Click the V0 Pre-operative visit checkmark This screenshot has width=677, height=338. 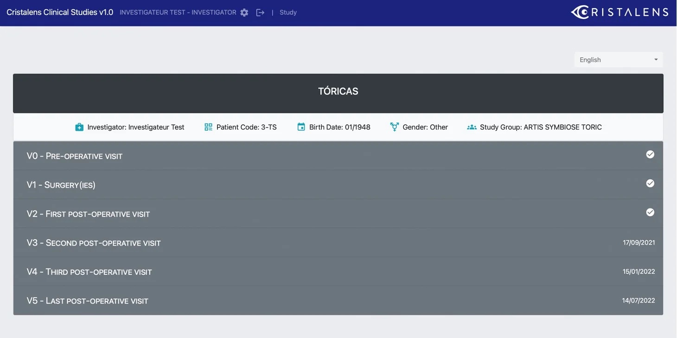point(650,154)
